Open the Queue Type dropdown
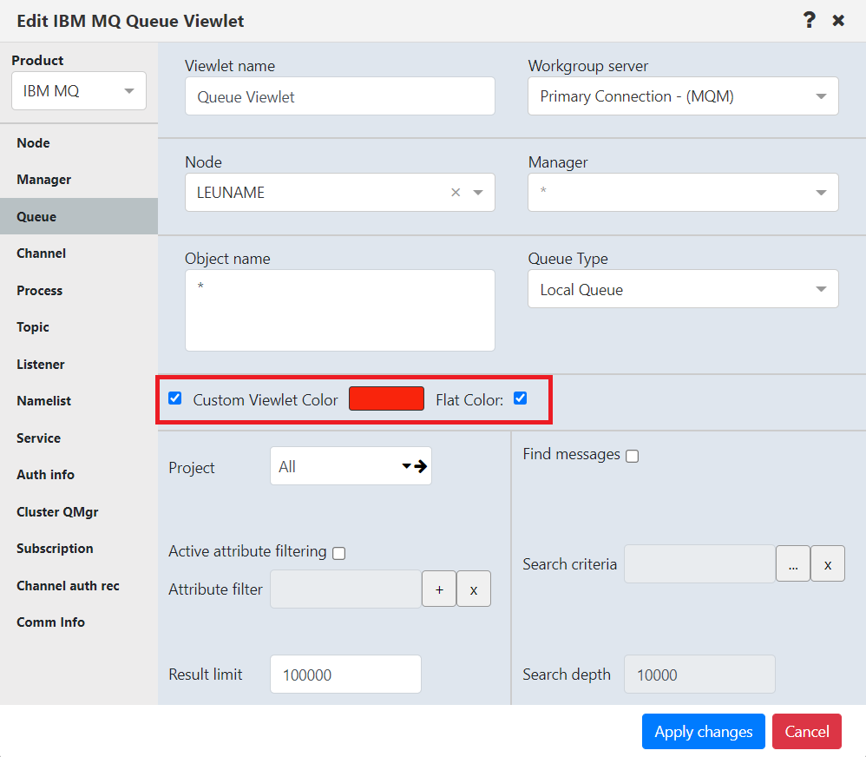This screenshot has width=866, height=757. (x=683, y=289)
